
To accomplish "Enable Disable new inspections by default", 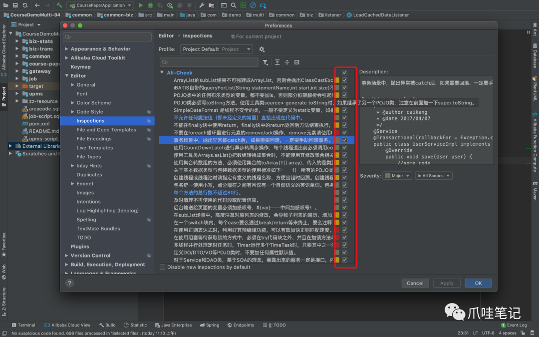I will tap(163, 267).
